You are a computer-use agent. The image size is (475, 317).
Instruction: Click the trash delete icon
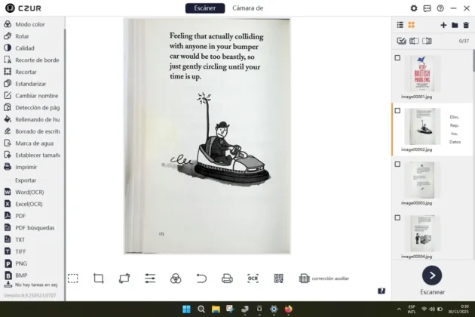click(x=465, y=25)
